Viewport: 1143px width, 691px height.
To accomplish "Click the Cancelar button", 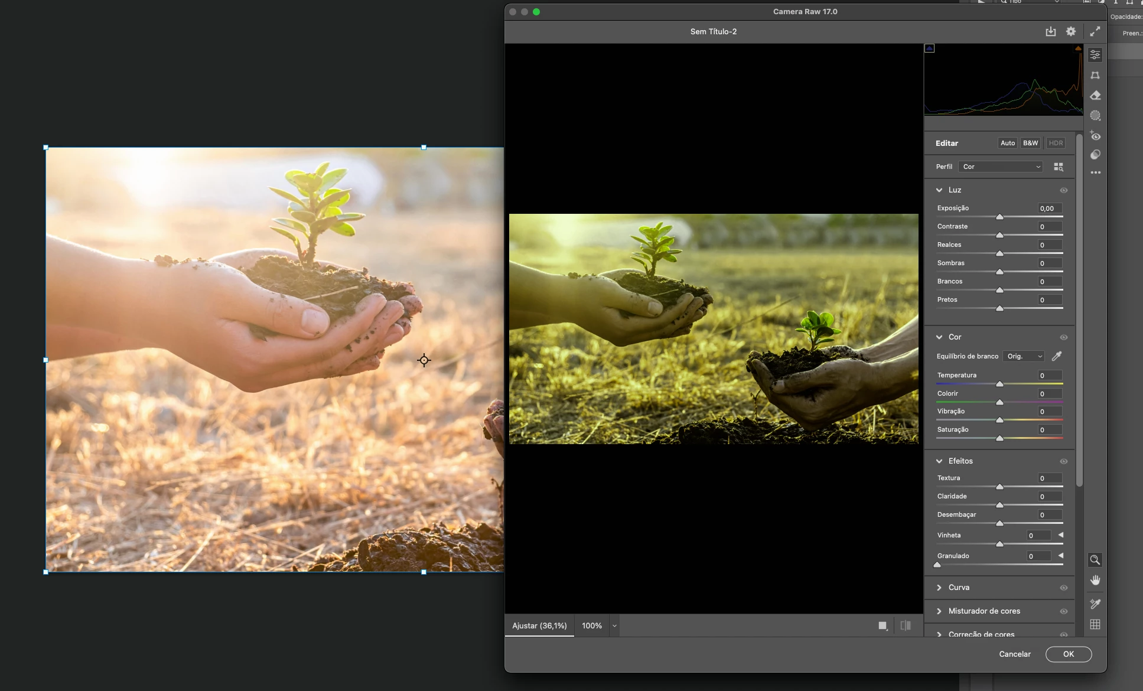I will tap(1014, 654).
